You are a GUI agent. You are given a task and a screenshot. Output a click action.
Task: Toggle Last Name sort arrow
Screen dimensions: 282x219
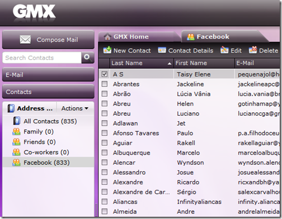click(170, 64)
